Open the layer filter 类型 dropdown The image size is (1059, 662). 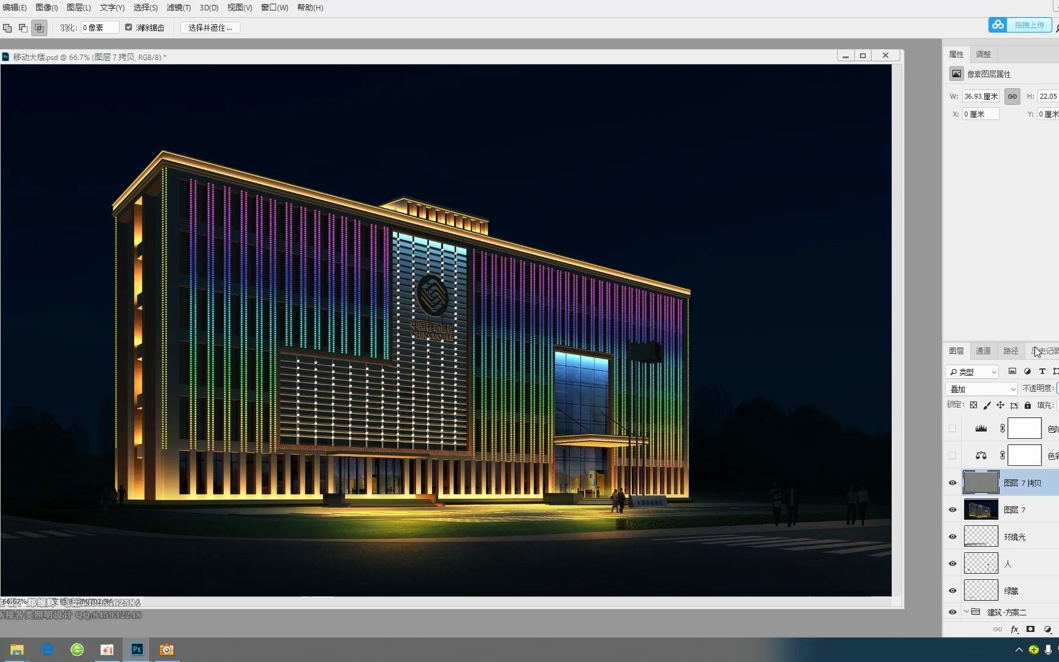(973, 371)
